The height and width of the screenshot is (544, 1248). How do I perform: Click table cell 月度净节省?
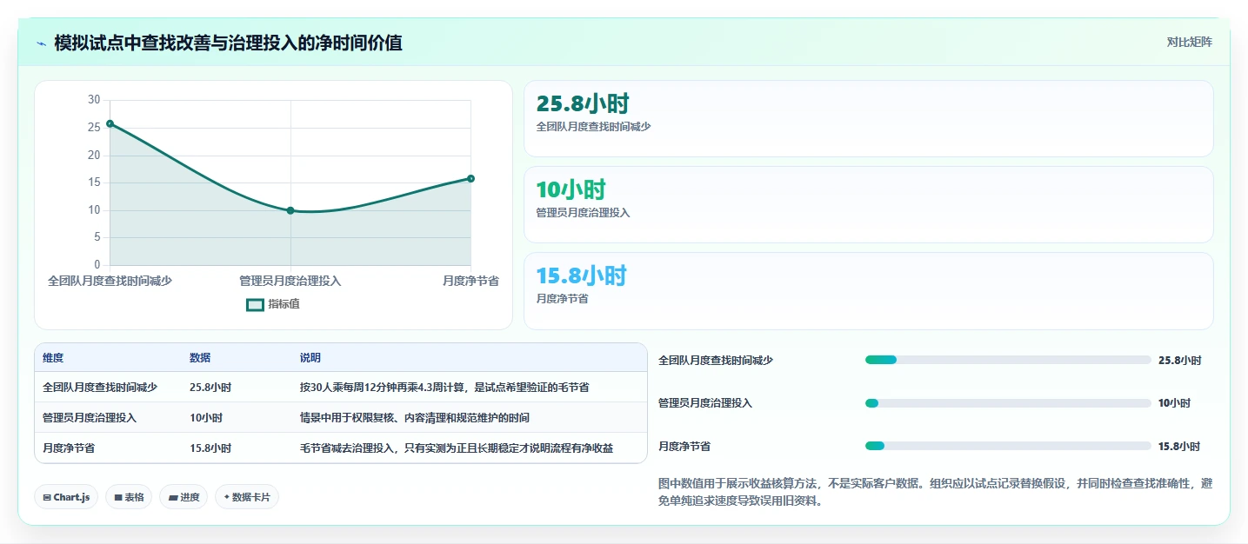(69, 448)
